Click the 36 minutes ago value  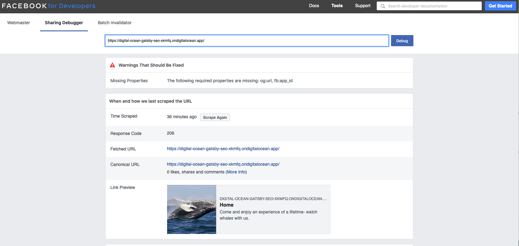(x=182, y=117)
